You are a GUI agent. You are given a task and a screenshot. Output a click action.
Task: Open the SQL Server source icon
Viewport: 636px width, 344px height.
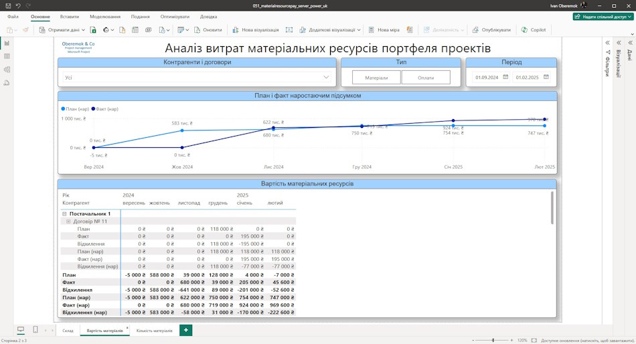point(122,30)
